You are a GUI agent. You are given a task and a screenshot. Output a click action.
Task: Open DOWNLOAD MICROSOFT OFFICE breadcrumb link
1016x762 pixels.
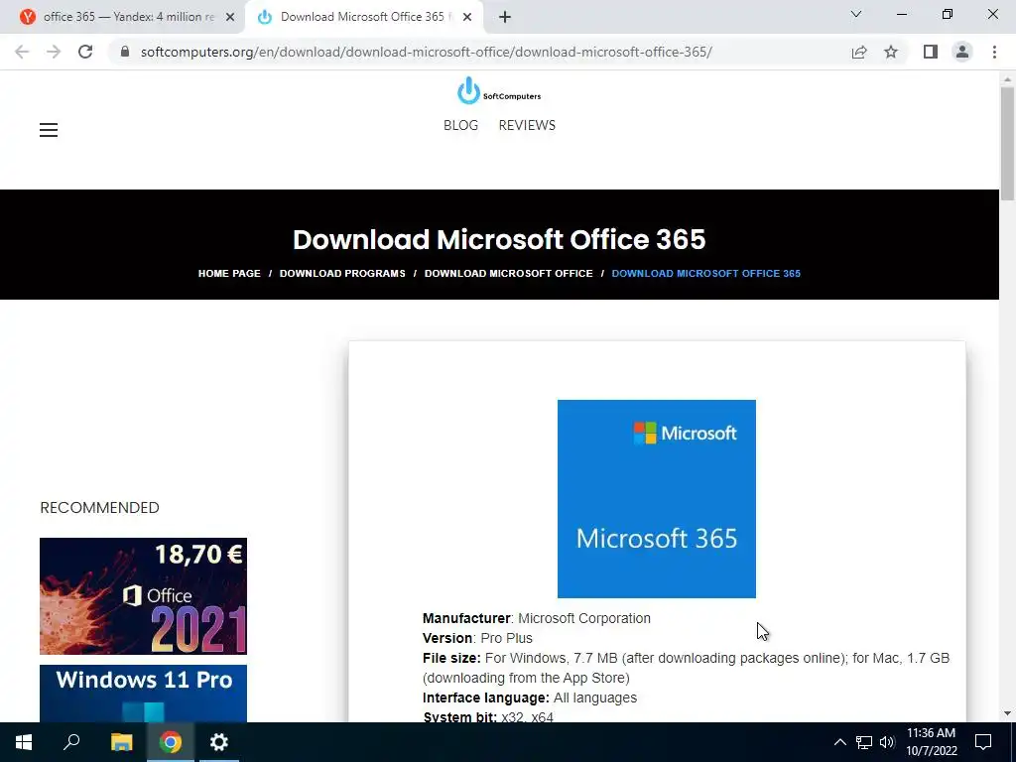tap(509, 274)
